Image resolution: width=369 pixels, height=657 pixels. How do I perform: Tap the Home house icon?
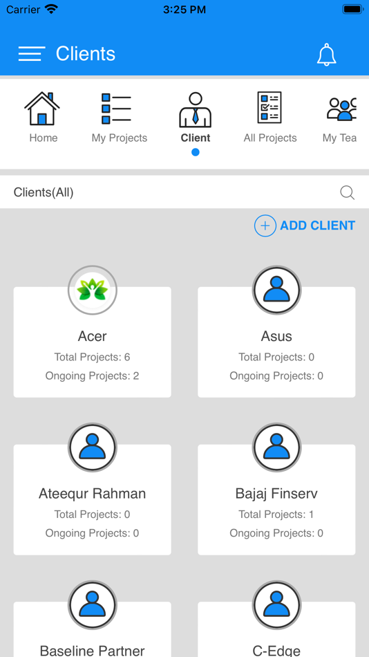coord(42,109)
